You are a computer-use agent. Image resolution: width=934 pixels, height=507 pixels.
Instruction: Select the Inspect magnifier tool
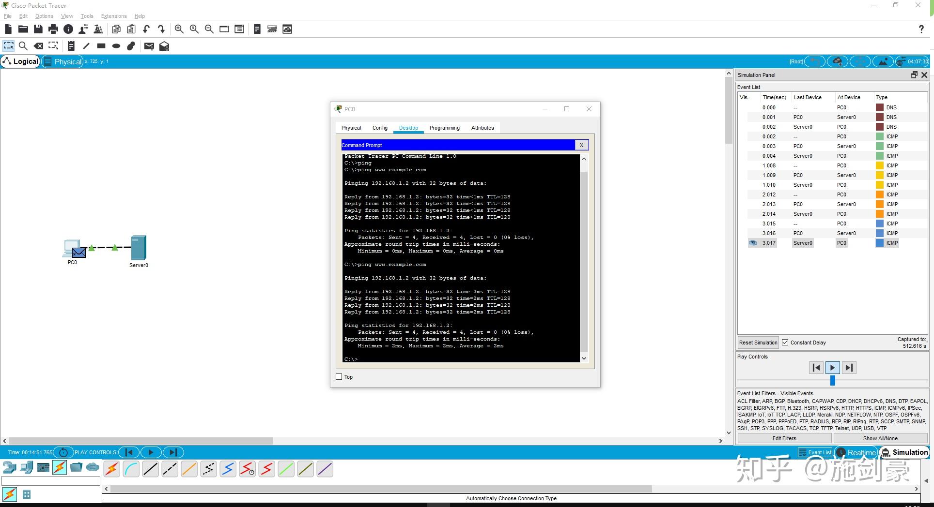(23, 46)
